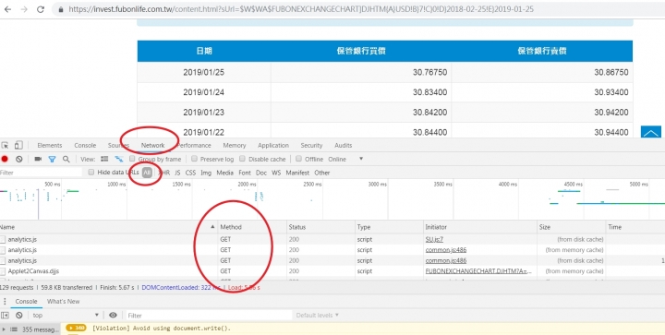Stop recording network log red button

(x=5, y=159)
